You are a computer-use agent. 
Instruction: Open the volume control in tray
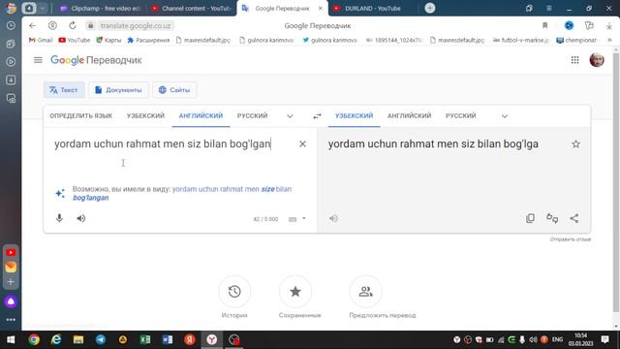(x=533, y=339)
